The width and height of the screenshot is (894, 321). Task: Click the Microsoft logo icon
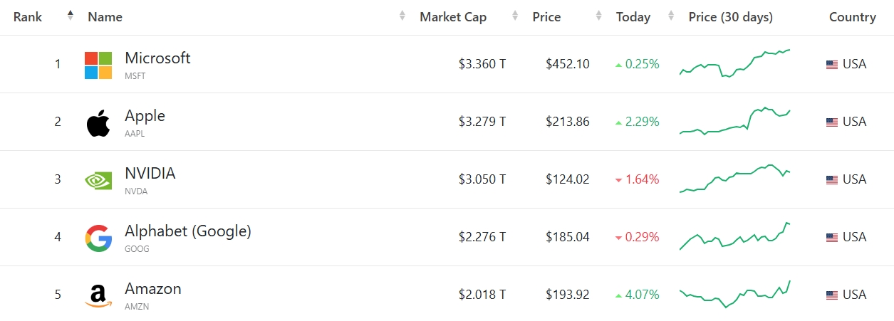pos(98,65)
